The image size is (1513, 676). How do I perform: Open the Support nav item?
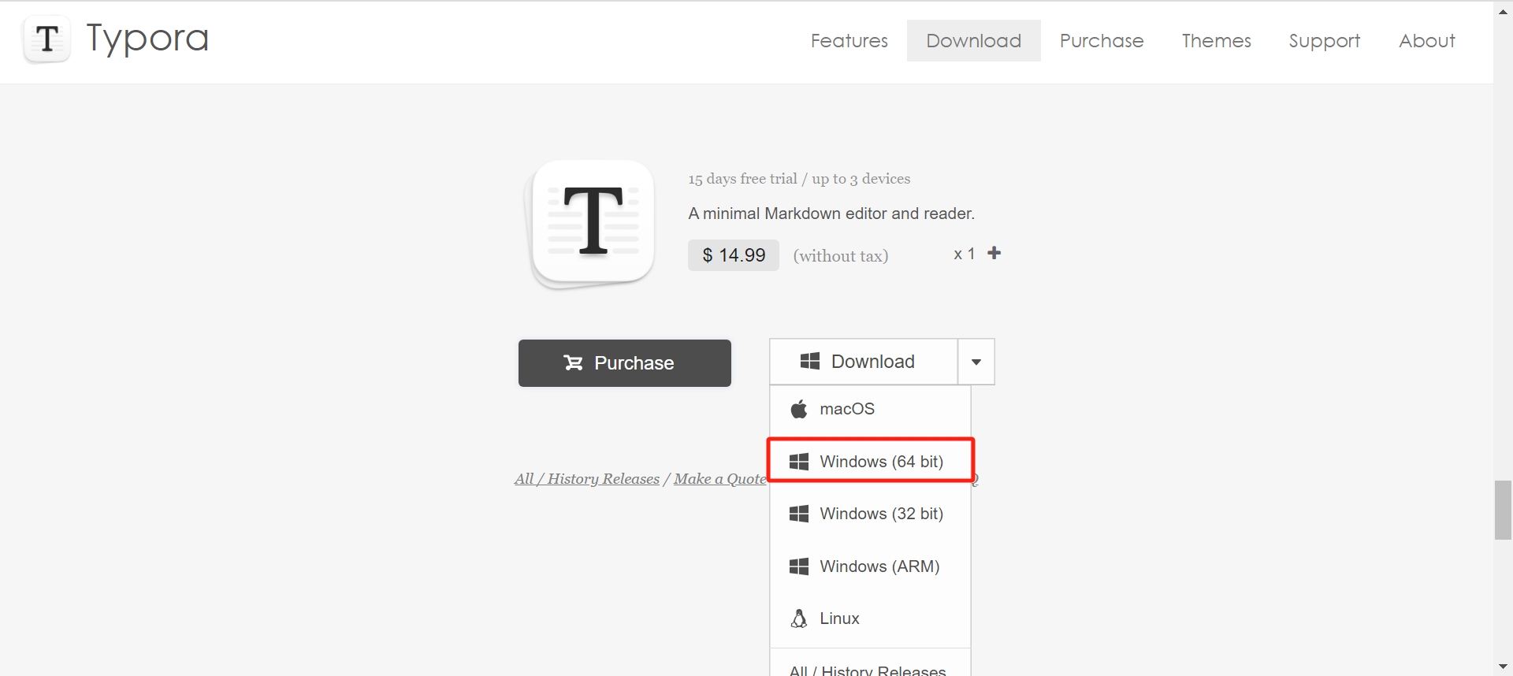point(1325,41)
